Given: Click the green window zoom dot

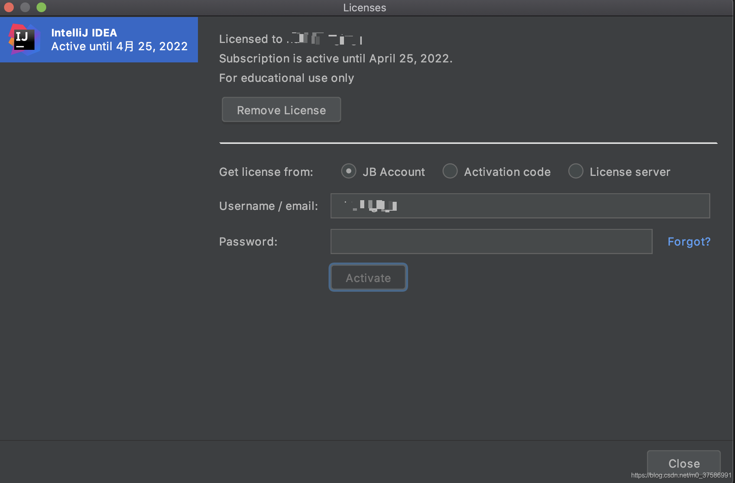Looking at the screenshot, I should click(41, 7).
